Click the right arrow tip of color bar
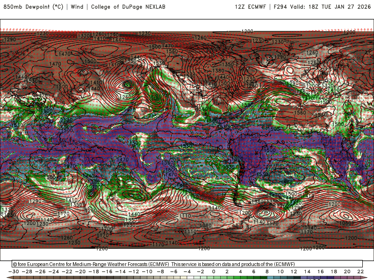 tap(364, 278)
